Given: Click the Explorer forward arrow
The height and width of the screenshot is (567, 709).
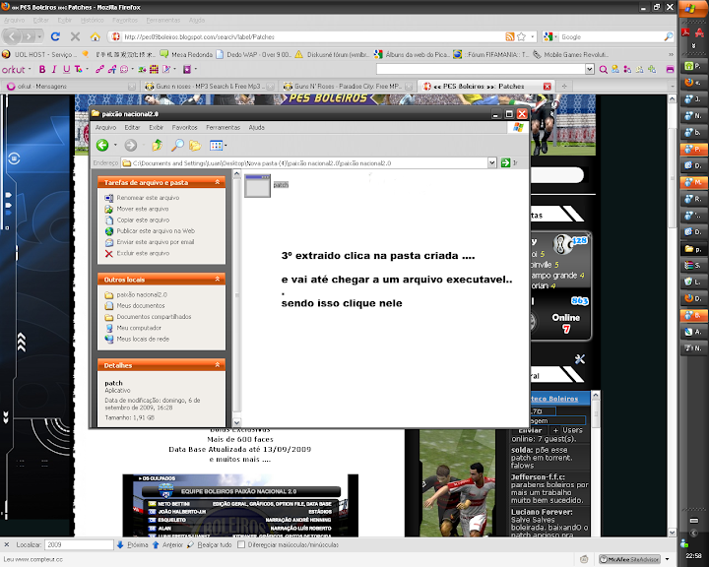Looking at the screenshot, I should 131,145.
